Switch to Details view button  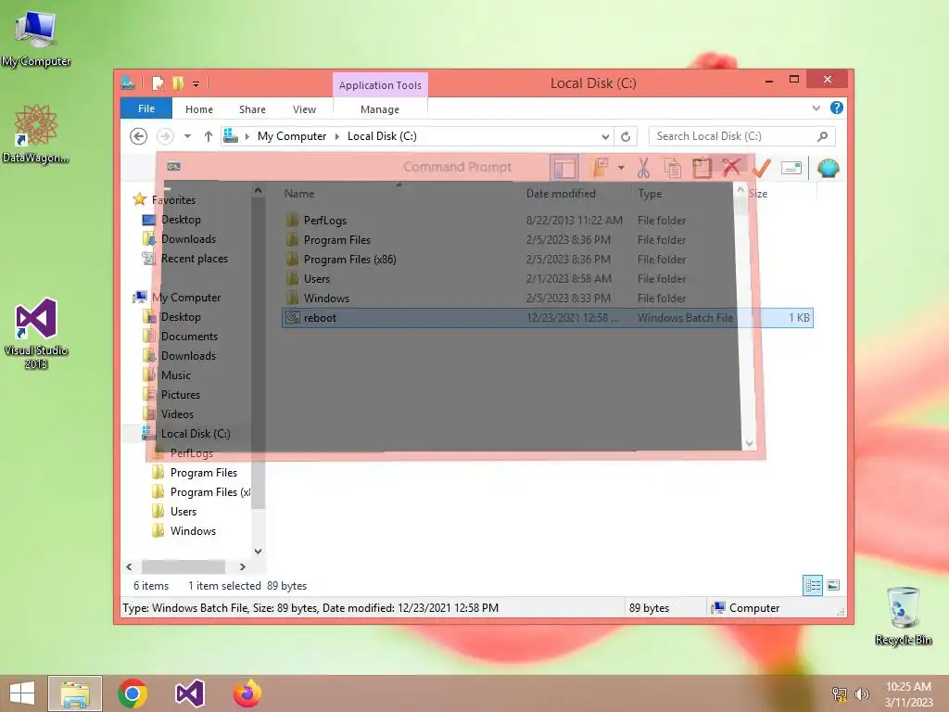[812, 586]
